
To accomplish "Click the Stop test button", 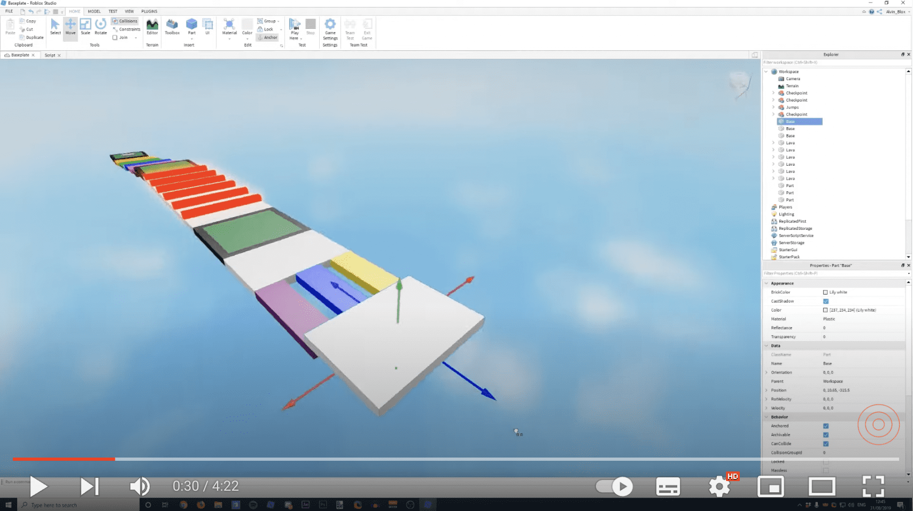I will point(311,27).
